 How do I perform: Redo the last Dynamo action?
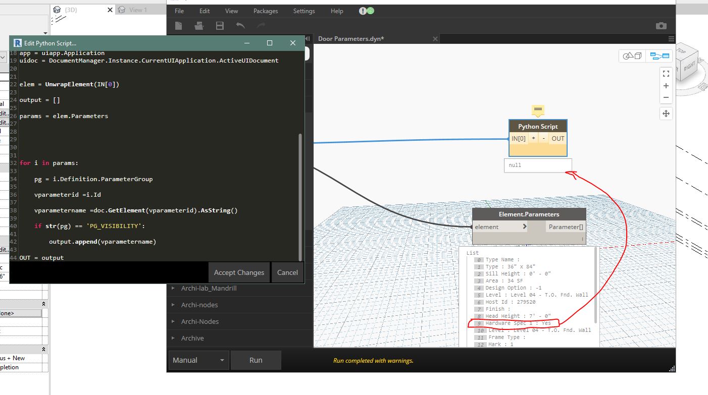261,26
